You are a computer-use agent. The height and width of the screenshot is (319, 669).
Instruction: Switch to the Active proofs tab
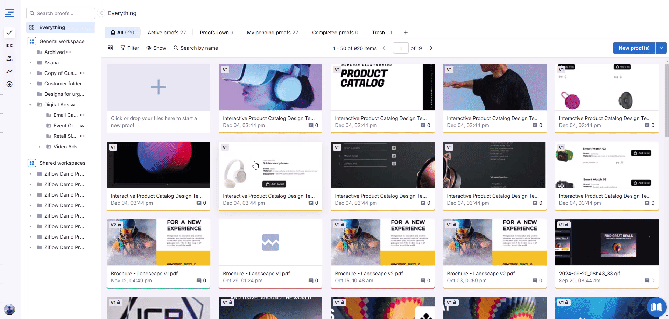point(167,33)
